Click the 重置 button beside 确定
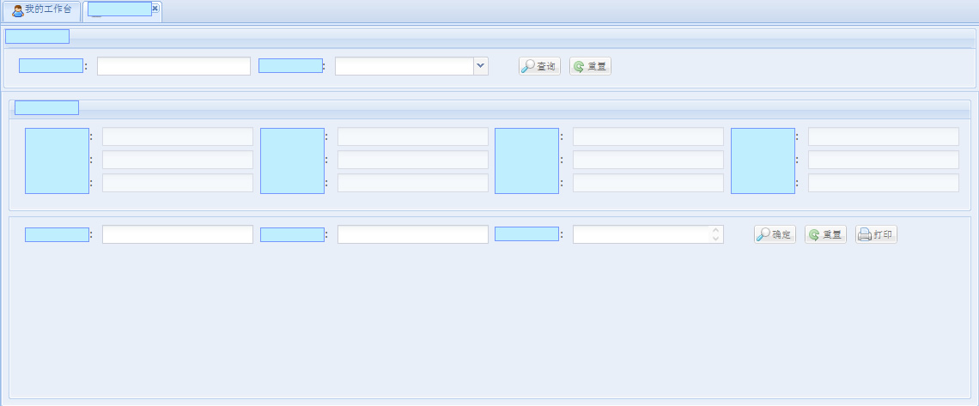Screen dimensions: 979x406 coord(825,234)
